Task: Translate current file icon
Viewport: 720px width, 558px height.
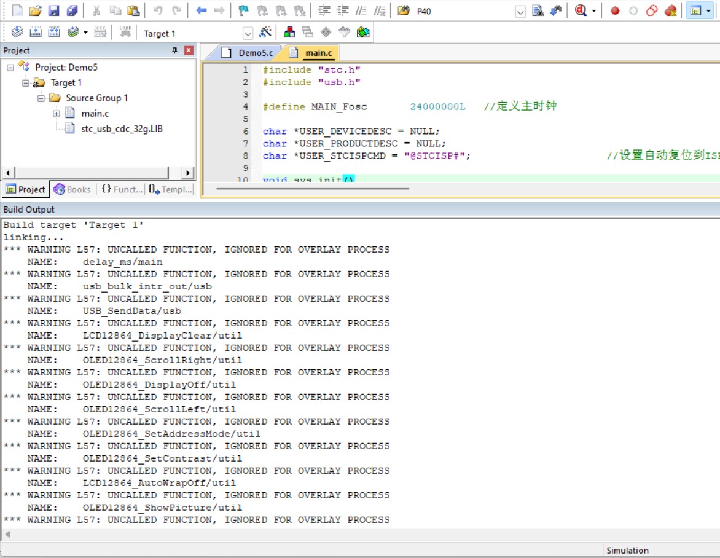Action: [x=17, y=32]
